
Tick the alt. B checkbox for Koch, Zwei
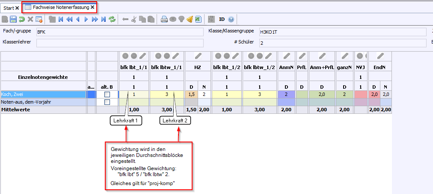click(107, 94)
